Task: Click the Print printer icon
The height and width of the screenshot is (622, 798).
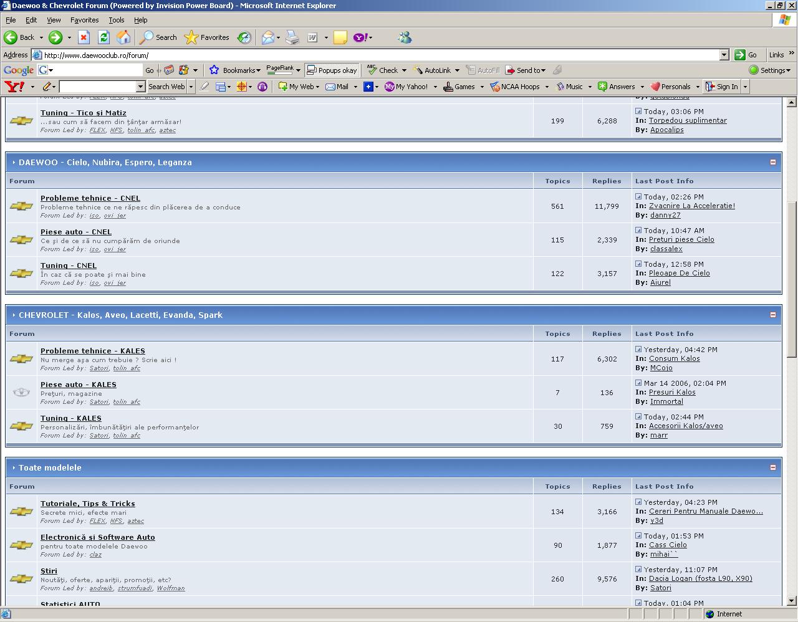Action: [x=292, y=37]
